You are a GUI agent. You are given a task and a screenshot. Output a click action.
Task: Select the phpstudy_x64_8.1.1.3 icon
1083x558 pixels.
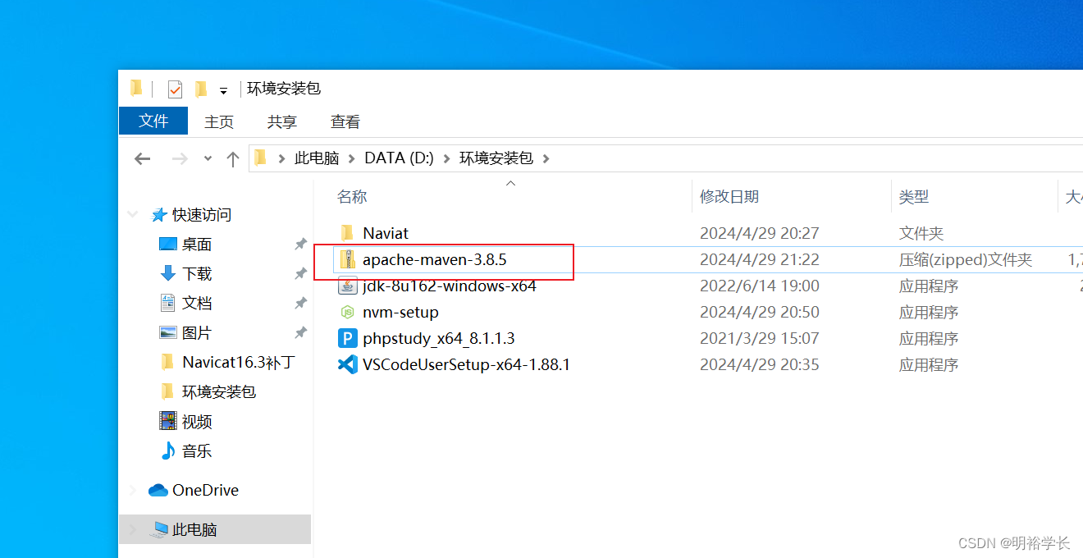348,338
